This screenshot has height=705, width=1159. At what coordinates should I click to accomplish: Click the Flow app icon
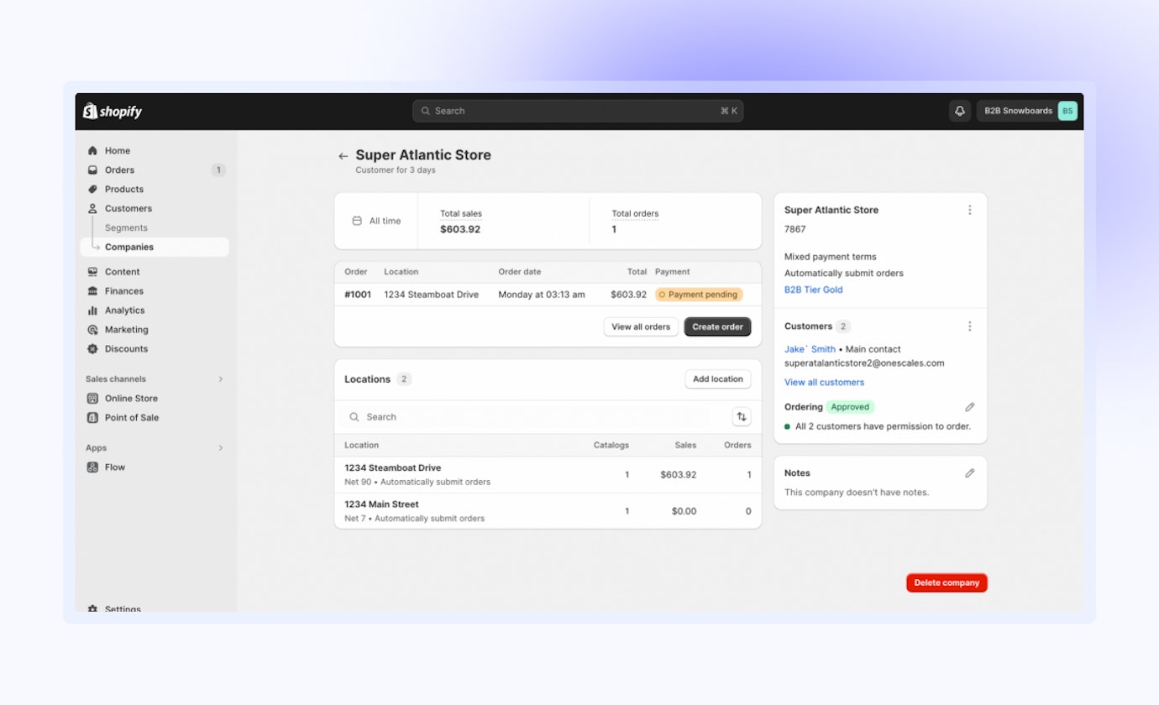(x=92, y=467)
